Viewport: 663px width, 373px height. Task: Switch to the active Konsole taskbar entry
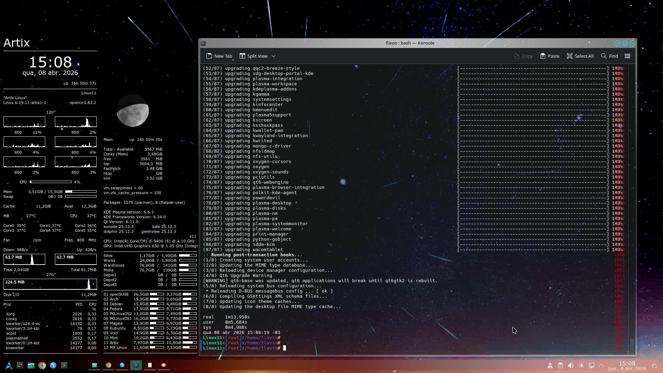point(136,365)
